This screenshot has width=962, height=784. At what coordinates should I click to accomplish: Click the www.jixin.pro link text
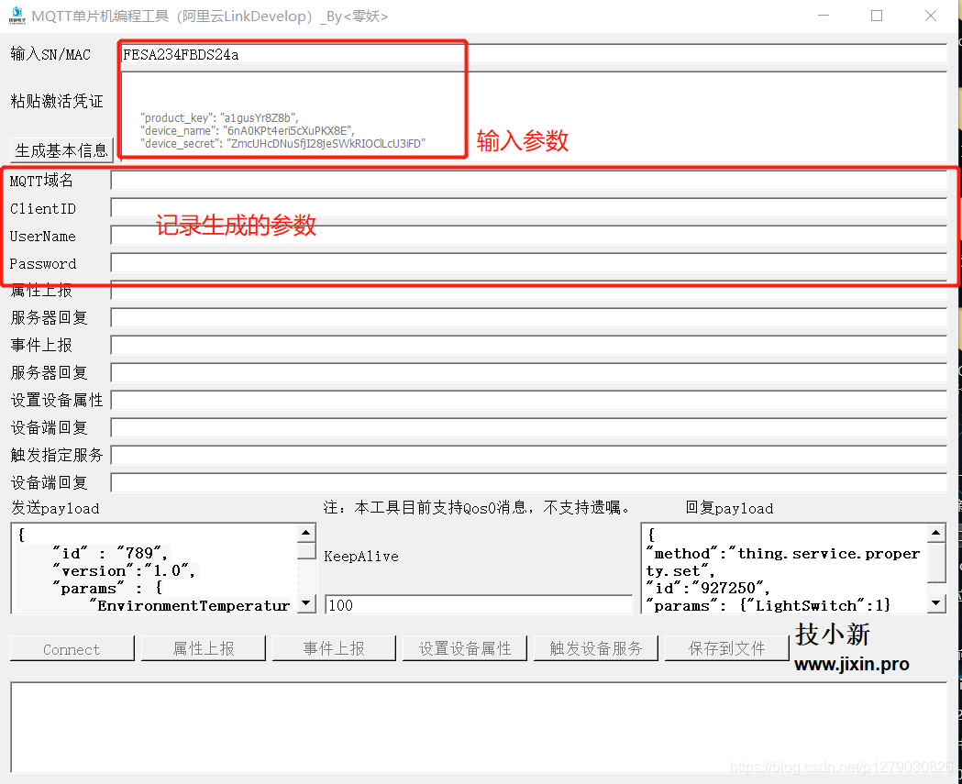[x=852, y=665]
